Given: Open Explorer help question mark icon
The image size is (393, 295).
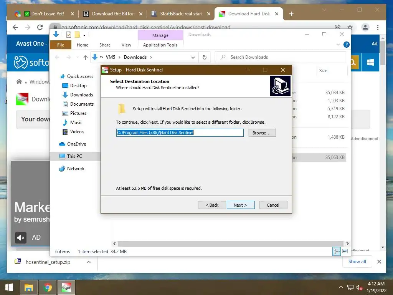Looking at the screenshot, I should pyautogui.click(x=347, y=45).
